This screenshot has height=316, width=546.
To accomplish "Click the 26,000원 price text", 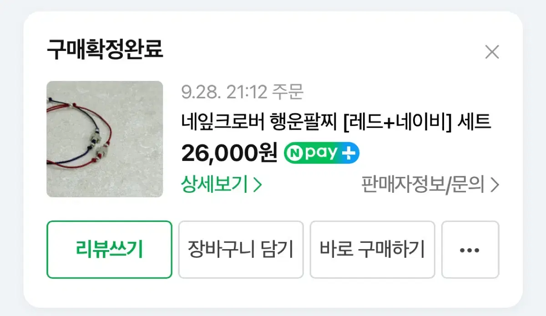I will [229, 153].
